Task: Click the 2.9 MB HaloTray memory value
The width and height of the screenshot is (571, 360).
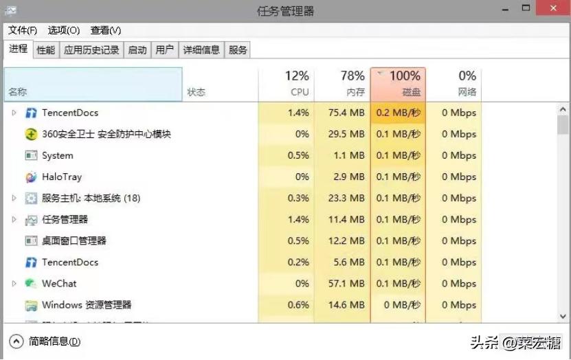Action: coord(349,177)
